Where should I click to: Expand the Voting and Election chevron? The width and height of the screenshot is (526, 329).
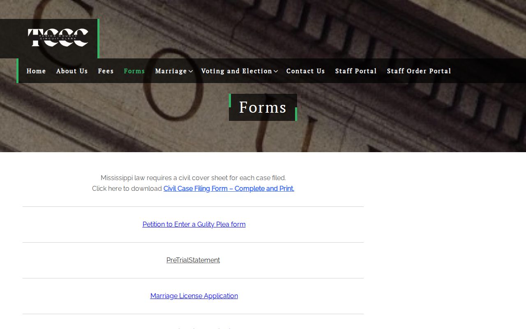pyautogui.click(x=276, y=71)
